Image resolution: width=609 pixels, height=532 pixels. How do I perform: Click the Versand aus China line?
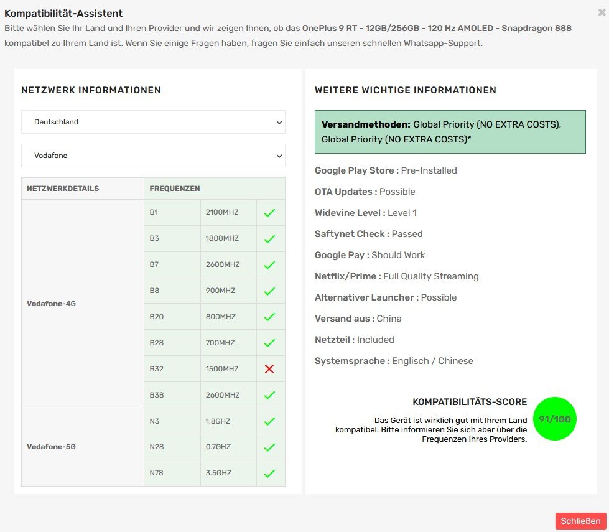coord(358,319)
